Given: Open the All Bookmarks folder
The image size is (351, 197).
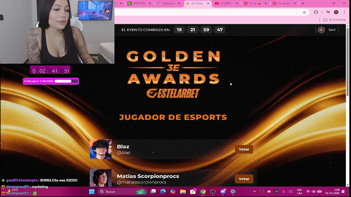Looking at the screenshot, I should tap(335, 20).
